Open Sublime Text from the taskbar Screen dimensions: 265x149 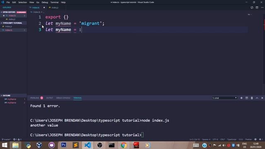tap(75, 145)
